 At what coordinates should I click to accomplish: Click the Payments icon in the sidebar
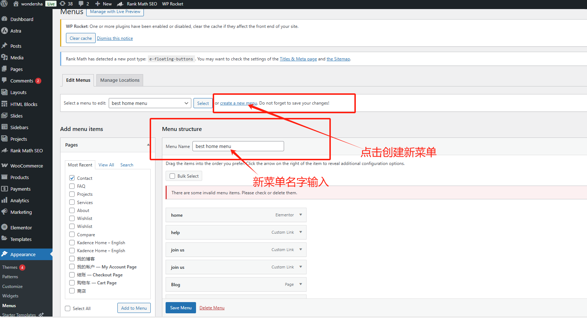click(x=4, y=188)
